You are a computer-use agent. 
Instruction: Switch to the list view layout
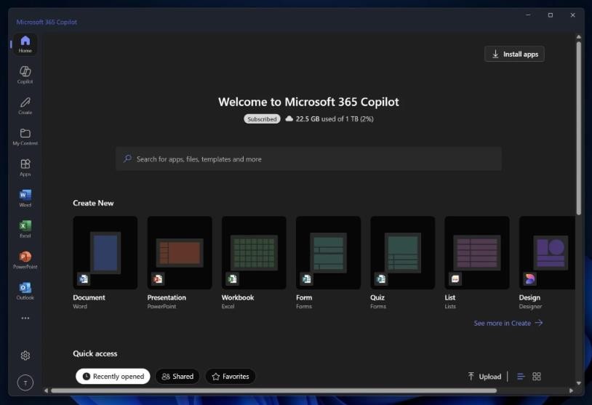[x=521, y=377]
